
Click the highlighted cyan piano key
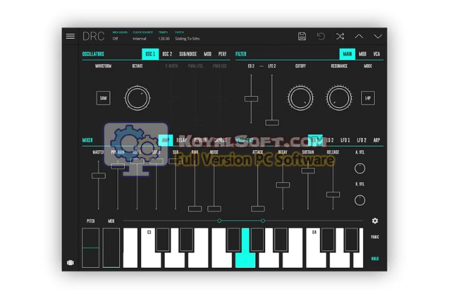tap(245, 259)
